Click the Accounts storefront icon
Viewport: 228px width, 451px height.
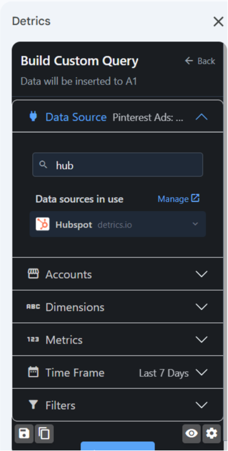pos(33,274)
